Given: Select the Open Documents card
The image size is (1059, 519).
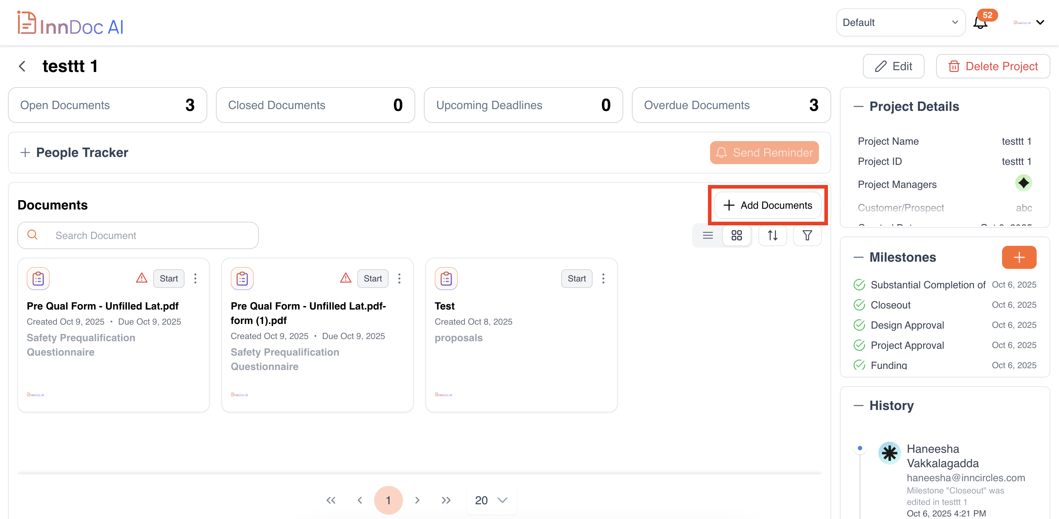Looking at the screenshot, I should point(107,105).
